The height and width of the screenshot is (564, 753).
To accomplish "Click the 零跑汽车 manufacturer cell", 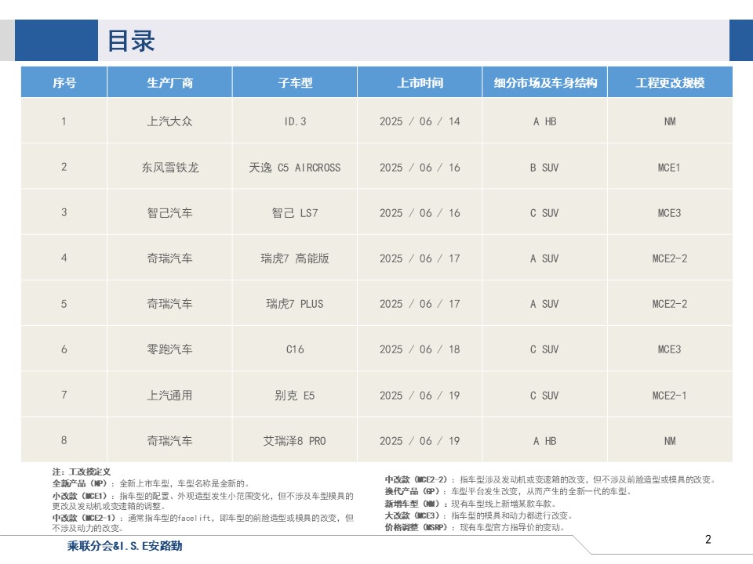I will [x=169, y=349].
